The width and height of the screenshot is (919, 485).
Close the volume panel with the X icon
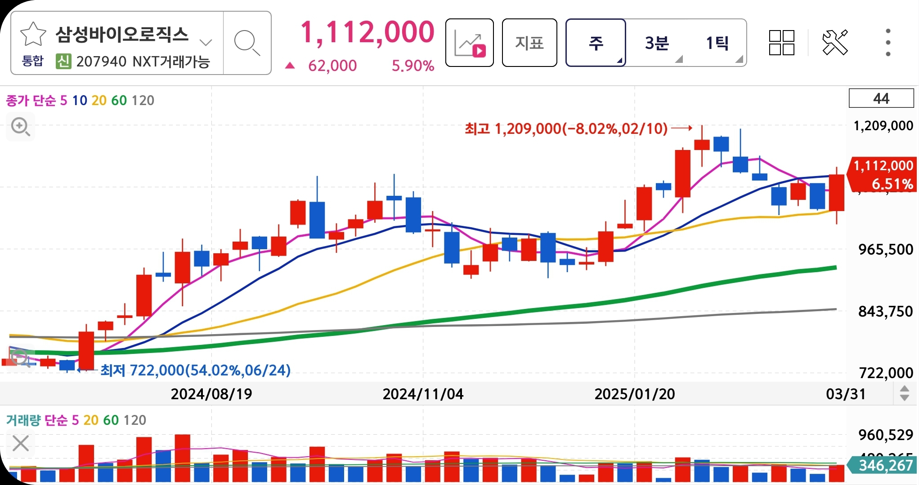point(21,443)
